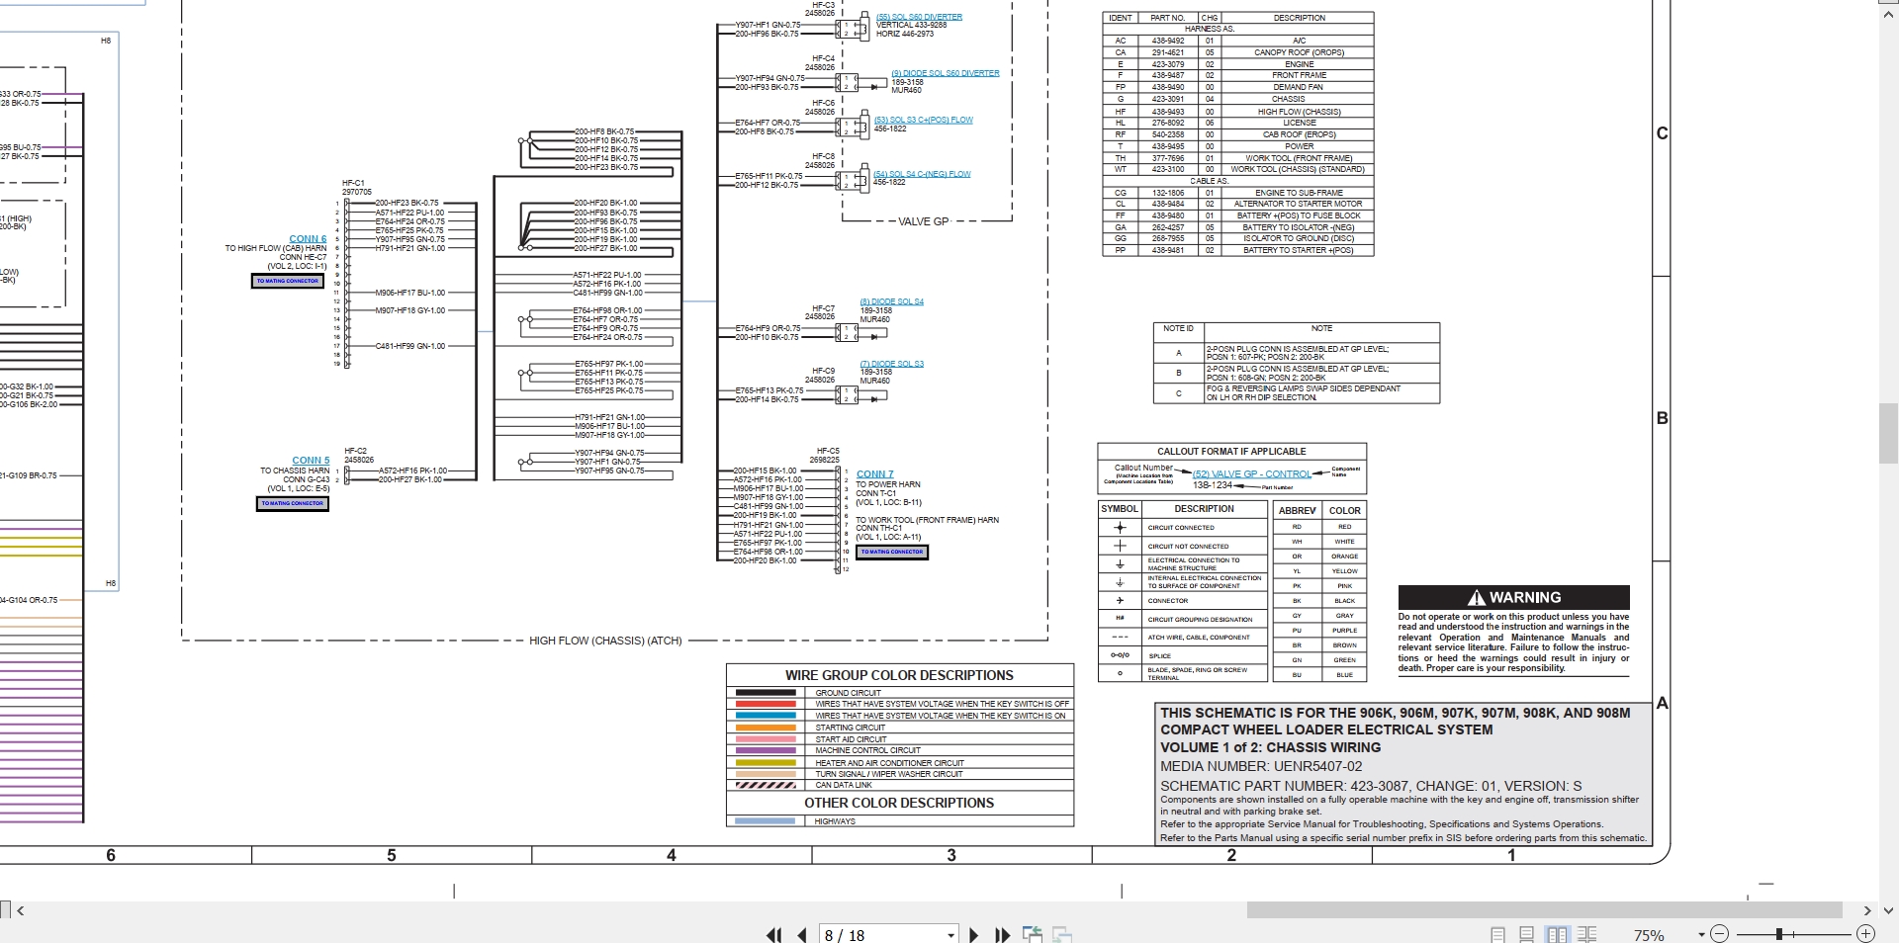Click the HIGHWAYS light blue swatch
The height and width of the screenshot is (943, 1899).
click(766, 821)
